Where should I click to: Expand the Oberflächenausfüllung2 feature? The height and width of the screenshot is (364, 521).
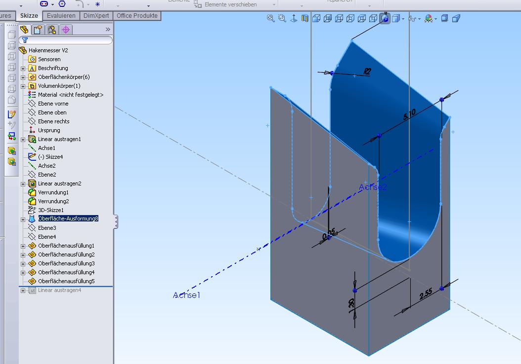[x=23, y=255]
